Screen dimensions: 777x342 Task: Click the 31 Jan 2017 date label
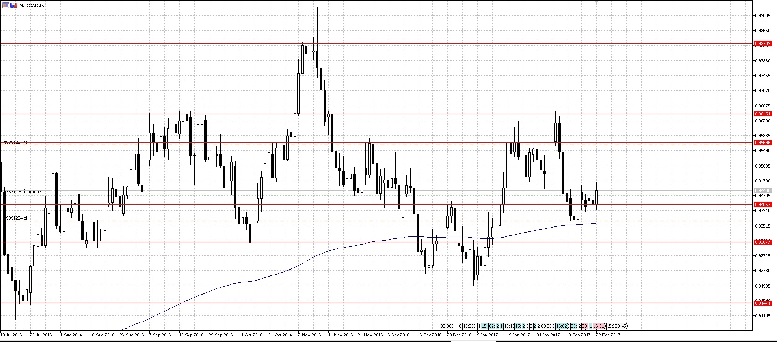pos(548,335)
